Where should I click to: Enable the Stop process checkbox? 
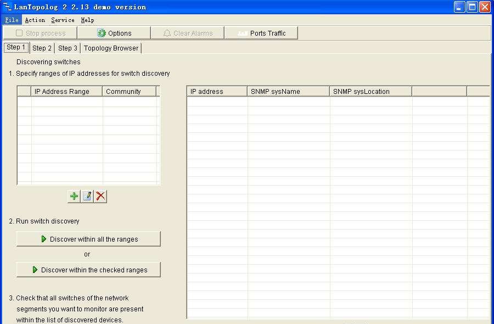(x=19, y=32)
